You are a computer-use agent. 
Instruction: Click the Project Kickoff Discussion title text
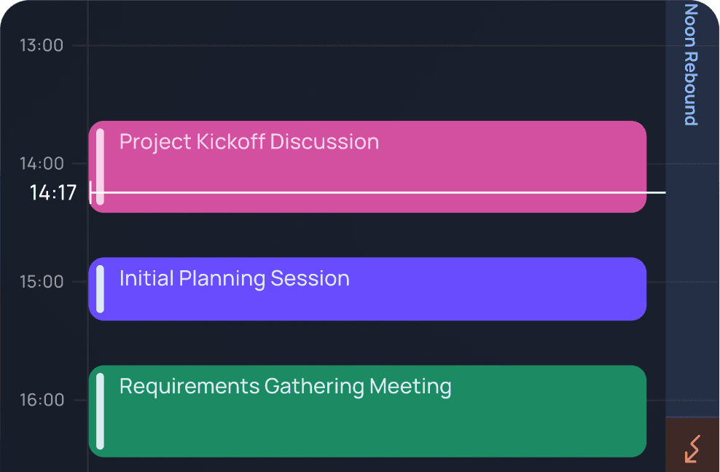click(x=249, y=141)
